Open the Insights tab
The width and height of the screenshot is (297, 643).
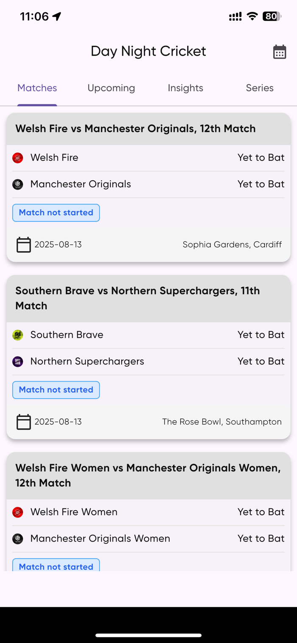pyautogui.click(x=185, y=88)
